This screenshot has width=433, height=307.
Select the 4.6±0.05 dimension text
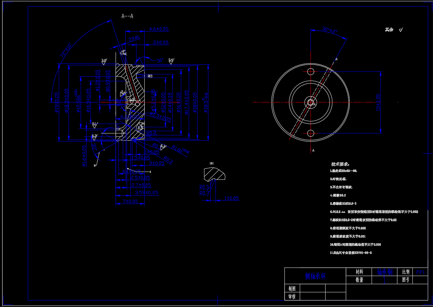point(159,29)
